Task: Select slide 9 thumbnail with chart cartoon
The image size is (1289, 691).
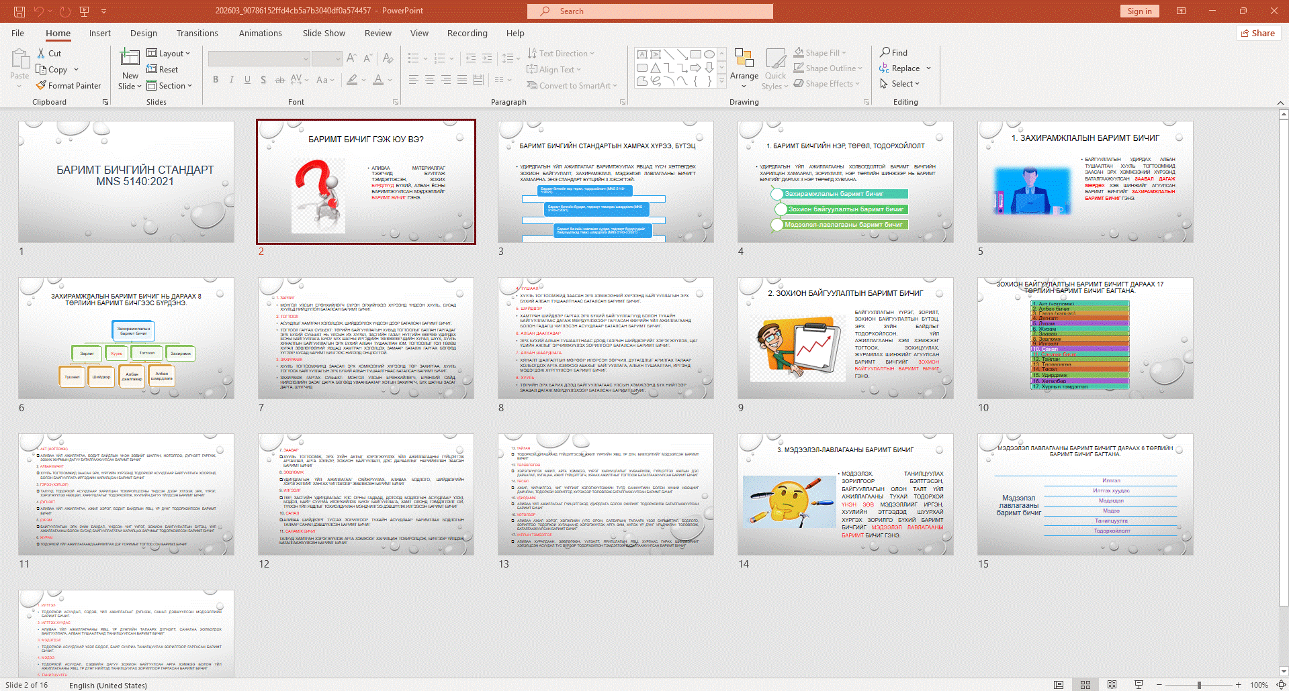Action: click(845, 339)
